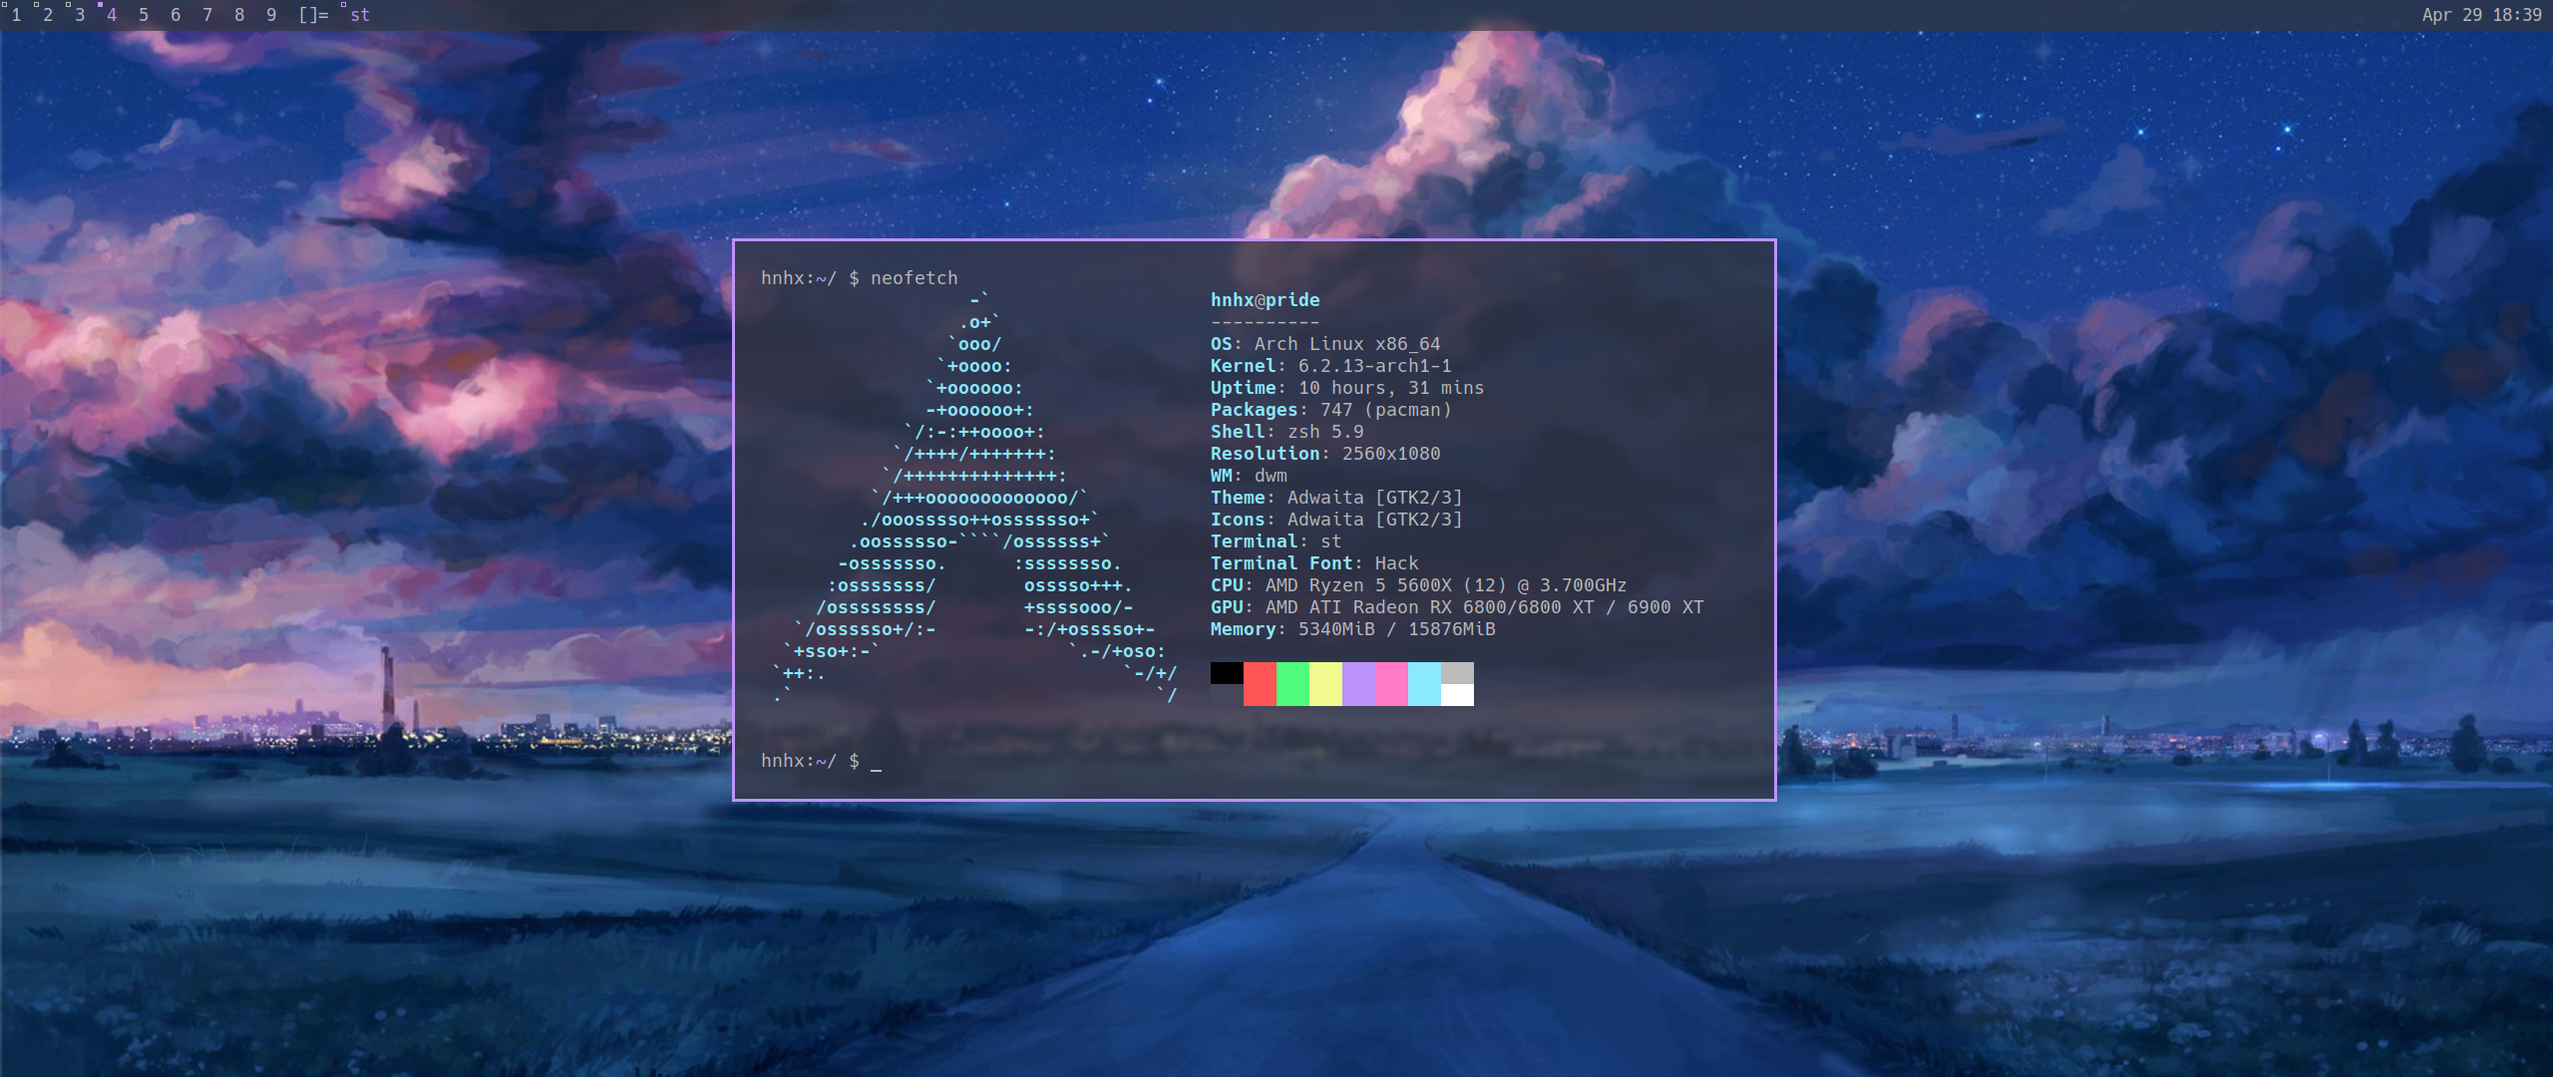Switch to dwm tag 3

(80, 15)
